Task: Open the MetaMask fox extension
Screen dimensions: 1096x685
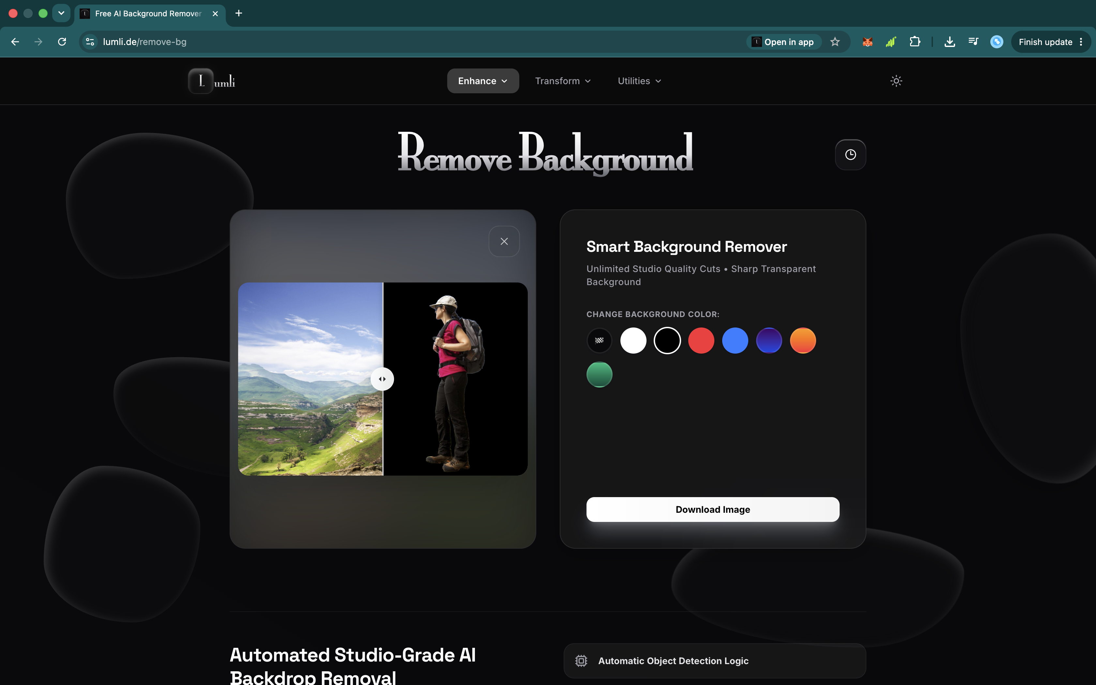Action: [867, 42]
